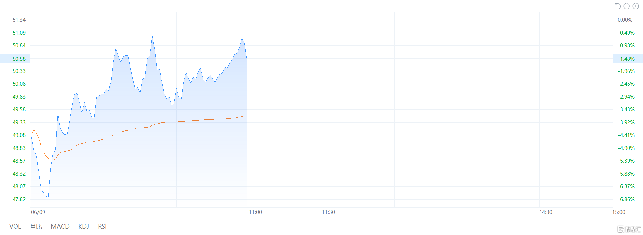Click the 11:00 time axis label
The width and height of the screenshot is (643, 235).
pyautogui.click(x=255, y=212)
